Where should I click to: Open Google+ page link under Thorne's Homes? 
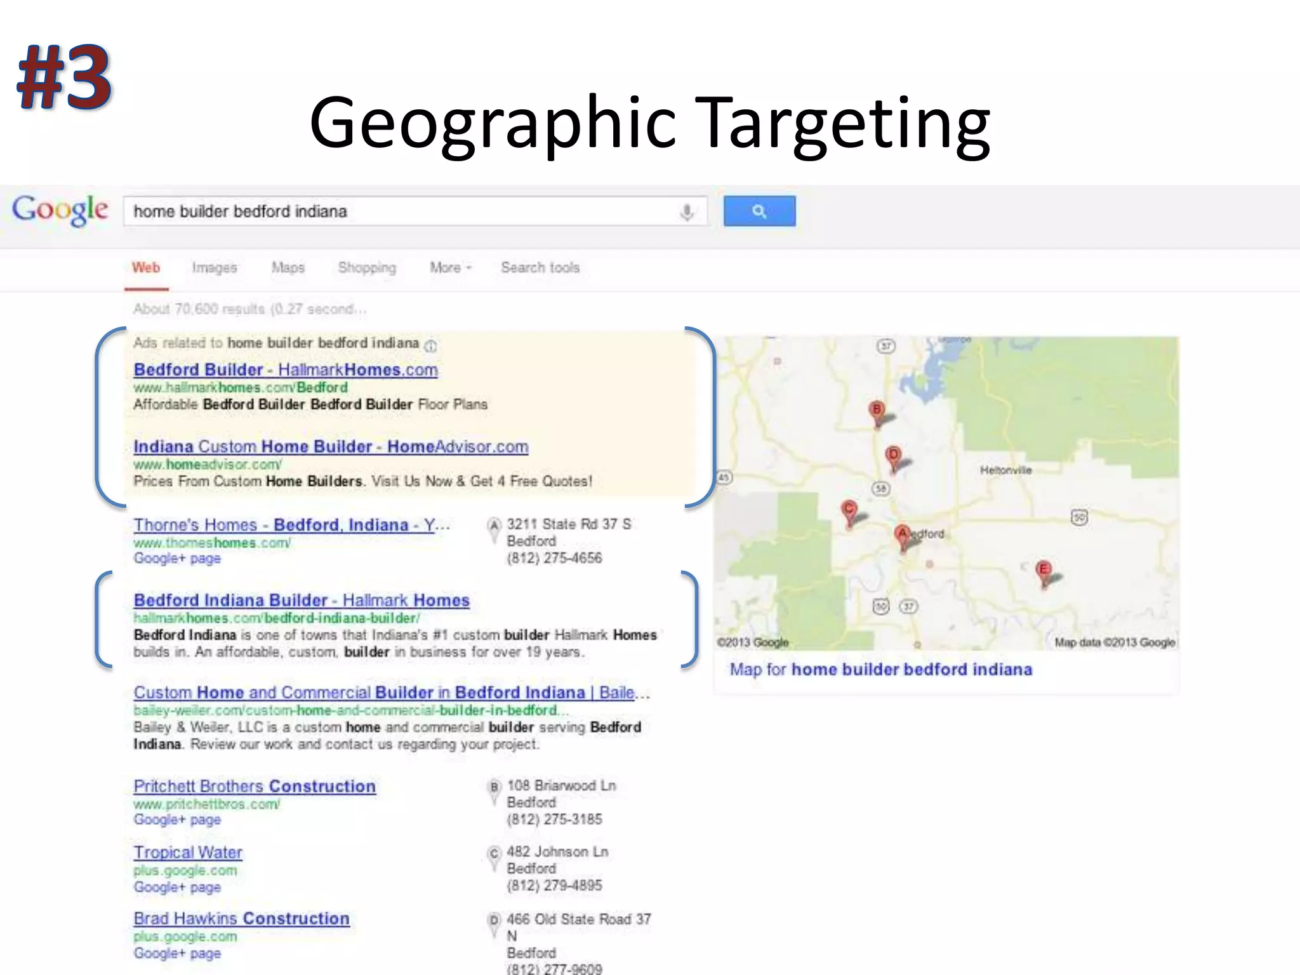point(177,559)
